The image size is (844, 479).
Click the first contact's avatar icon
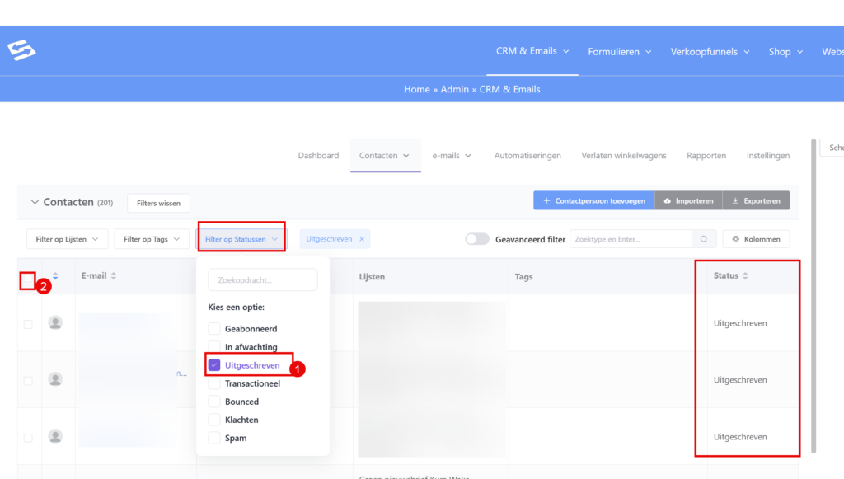point(55,322)
